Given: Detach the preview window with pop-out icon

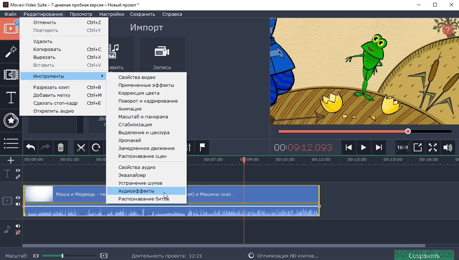Looking at the screenshot, I should coord(418,147).
